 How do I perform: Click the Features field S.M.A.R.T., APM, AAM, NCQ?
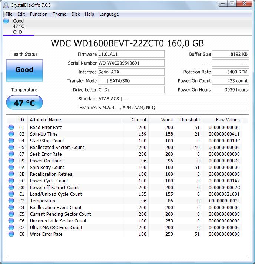pyautogui.click(x=173, y=108)
